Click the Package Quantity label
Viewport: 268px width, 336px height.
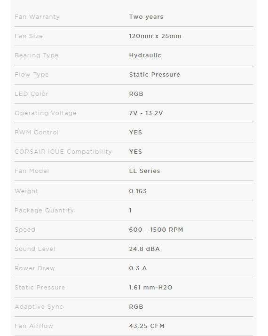[44, 211]
